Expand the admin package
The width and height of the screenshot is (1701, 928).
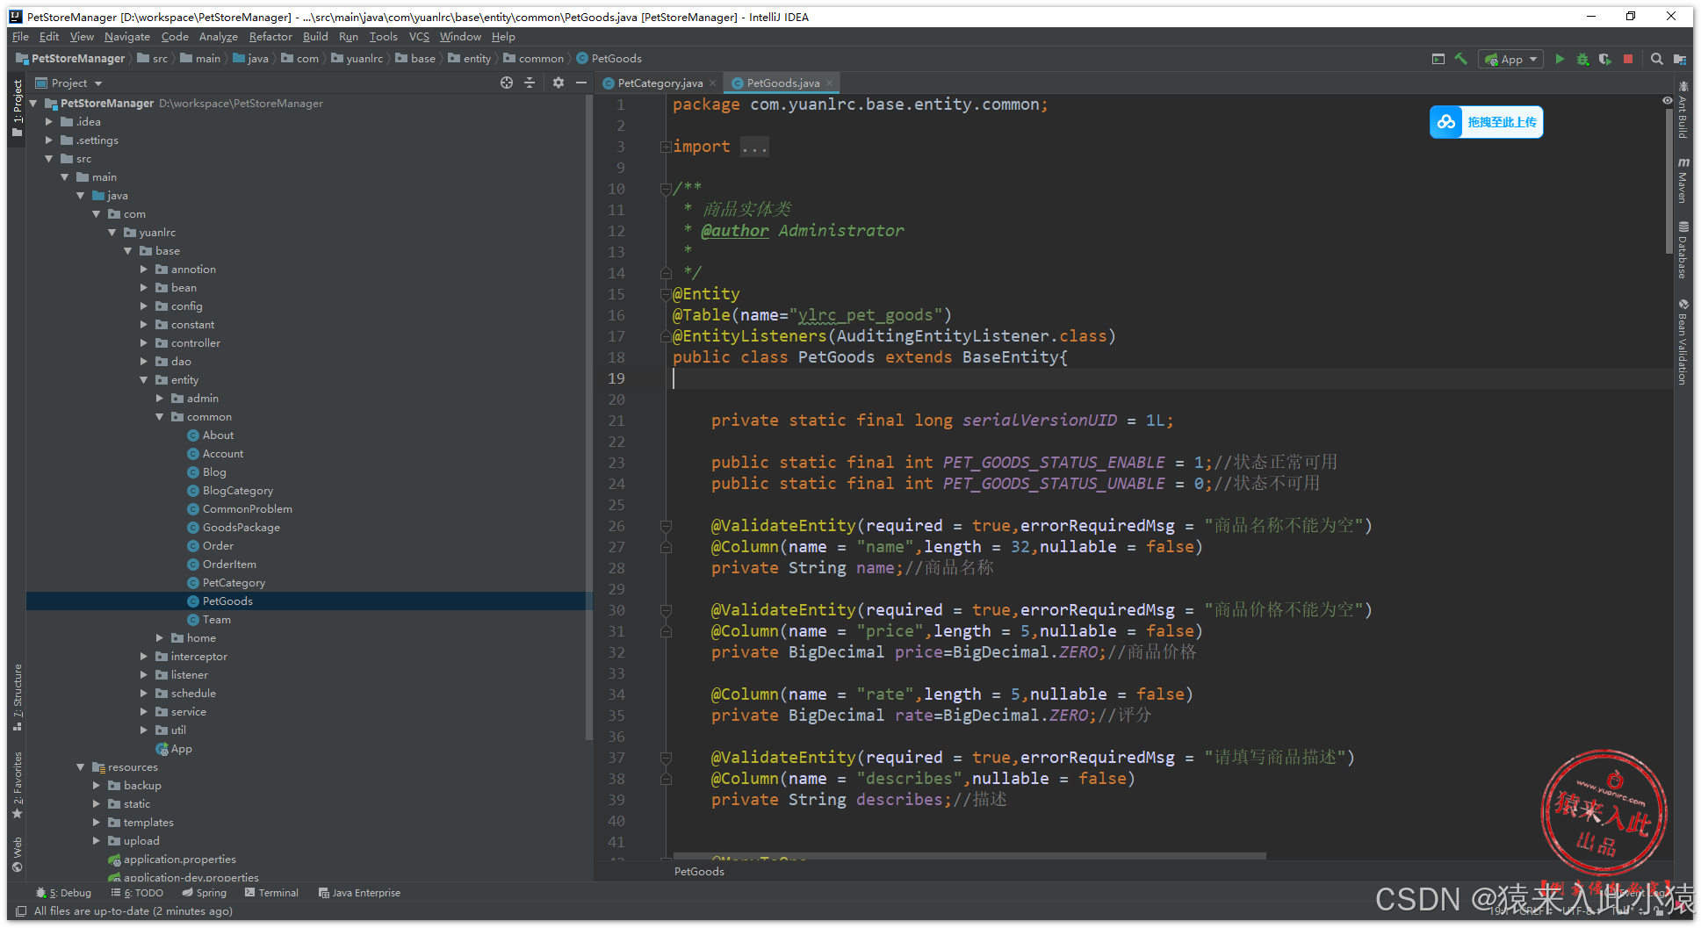160,399
